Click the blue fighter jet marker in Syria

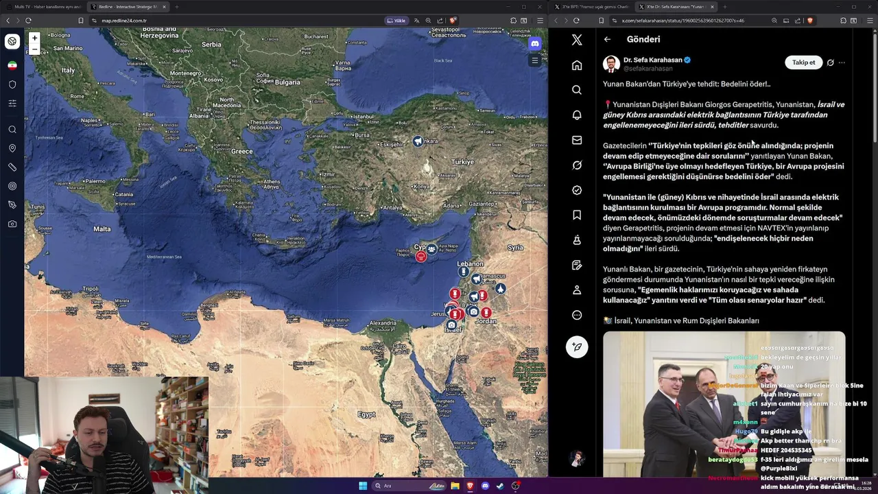point(501,289)
